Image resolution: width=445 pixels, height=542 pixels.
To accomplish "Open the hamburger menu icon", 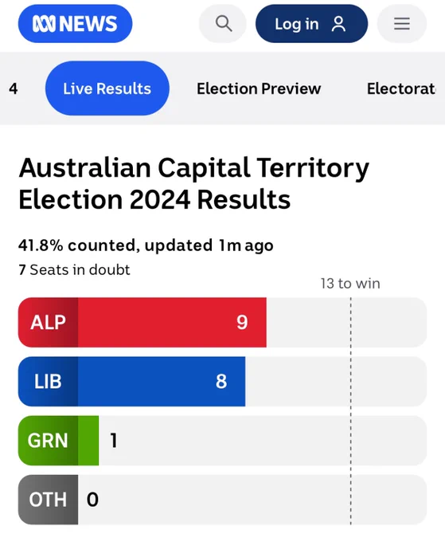I will tap(402, 24).
